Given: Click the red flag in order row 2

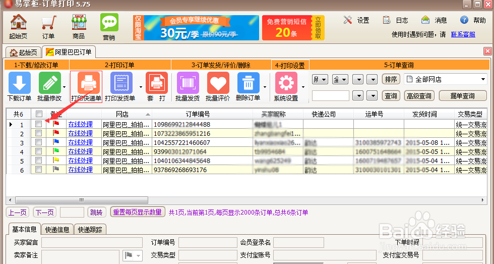Looking at the screenshot, I should (x=56, y=133).
